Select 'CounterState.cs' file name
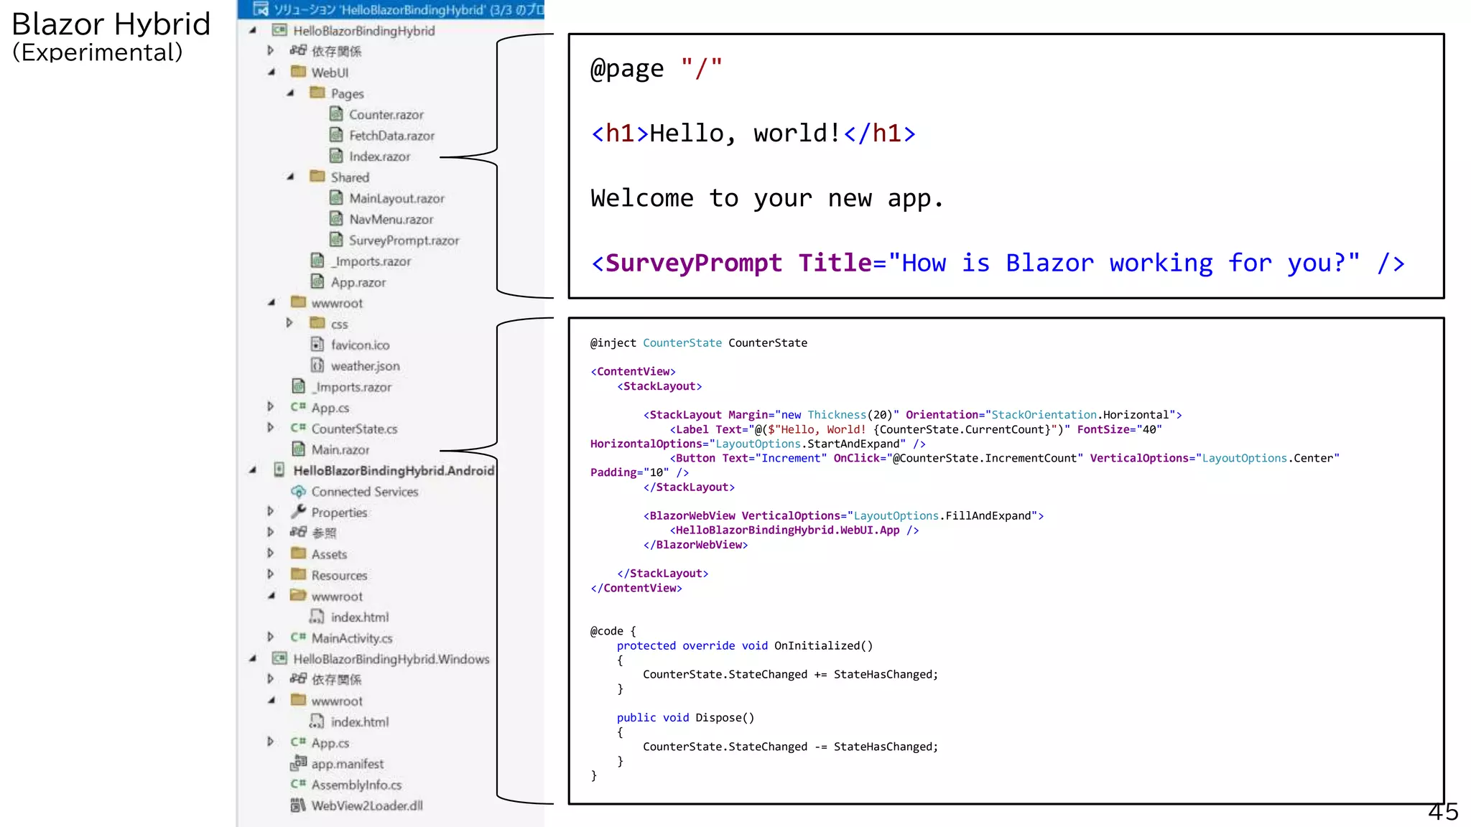Image resolution: width=1471 pixels, height=827 pixels. coord(354,429)
